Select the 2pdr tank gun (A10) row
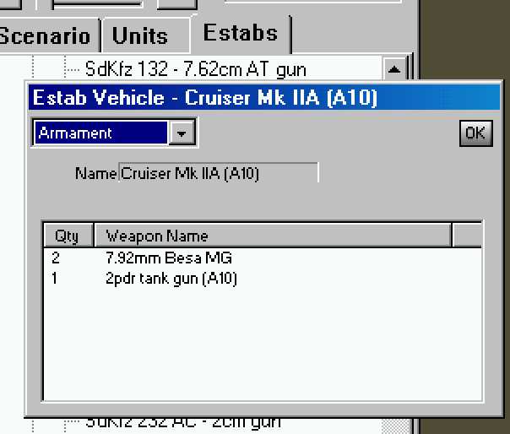This screenshot has width=510, height=434. tap(262, 279)
